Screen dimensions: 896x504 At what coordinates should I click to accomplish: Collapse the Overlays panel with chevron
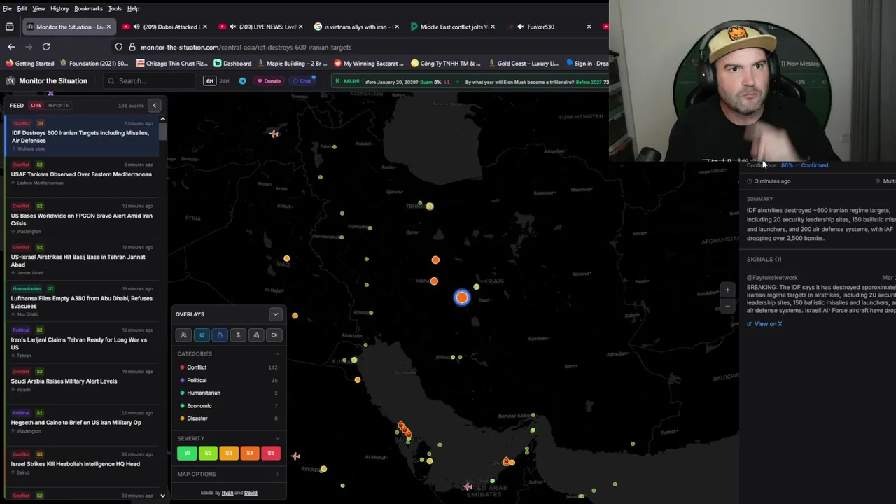[x=275, y=314]
